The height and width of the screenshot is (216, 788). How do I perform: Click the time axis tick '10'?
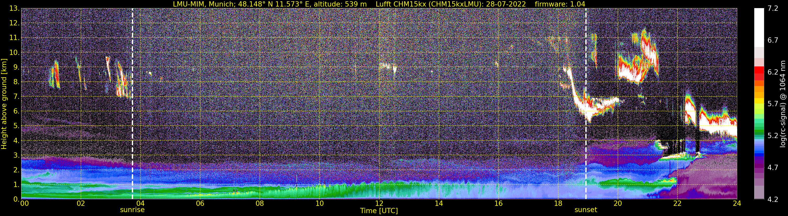tap(319, 203)
